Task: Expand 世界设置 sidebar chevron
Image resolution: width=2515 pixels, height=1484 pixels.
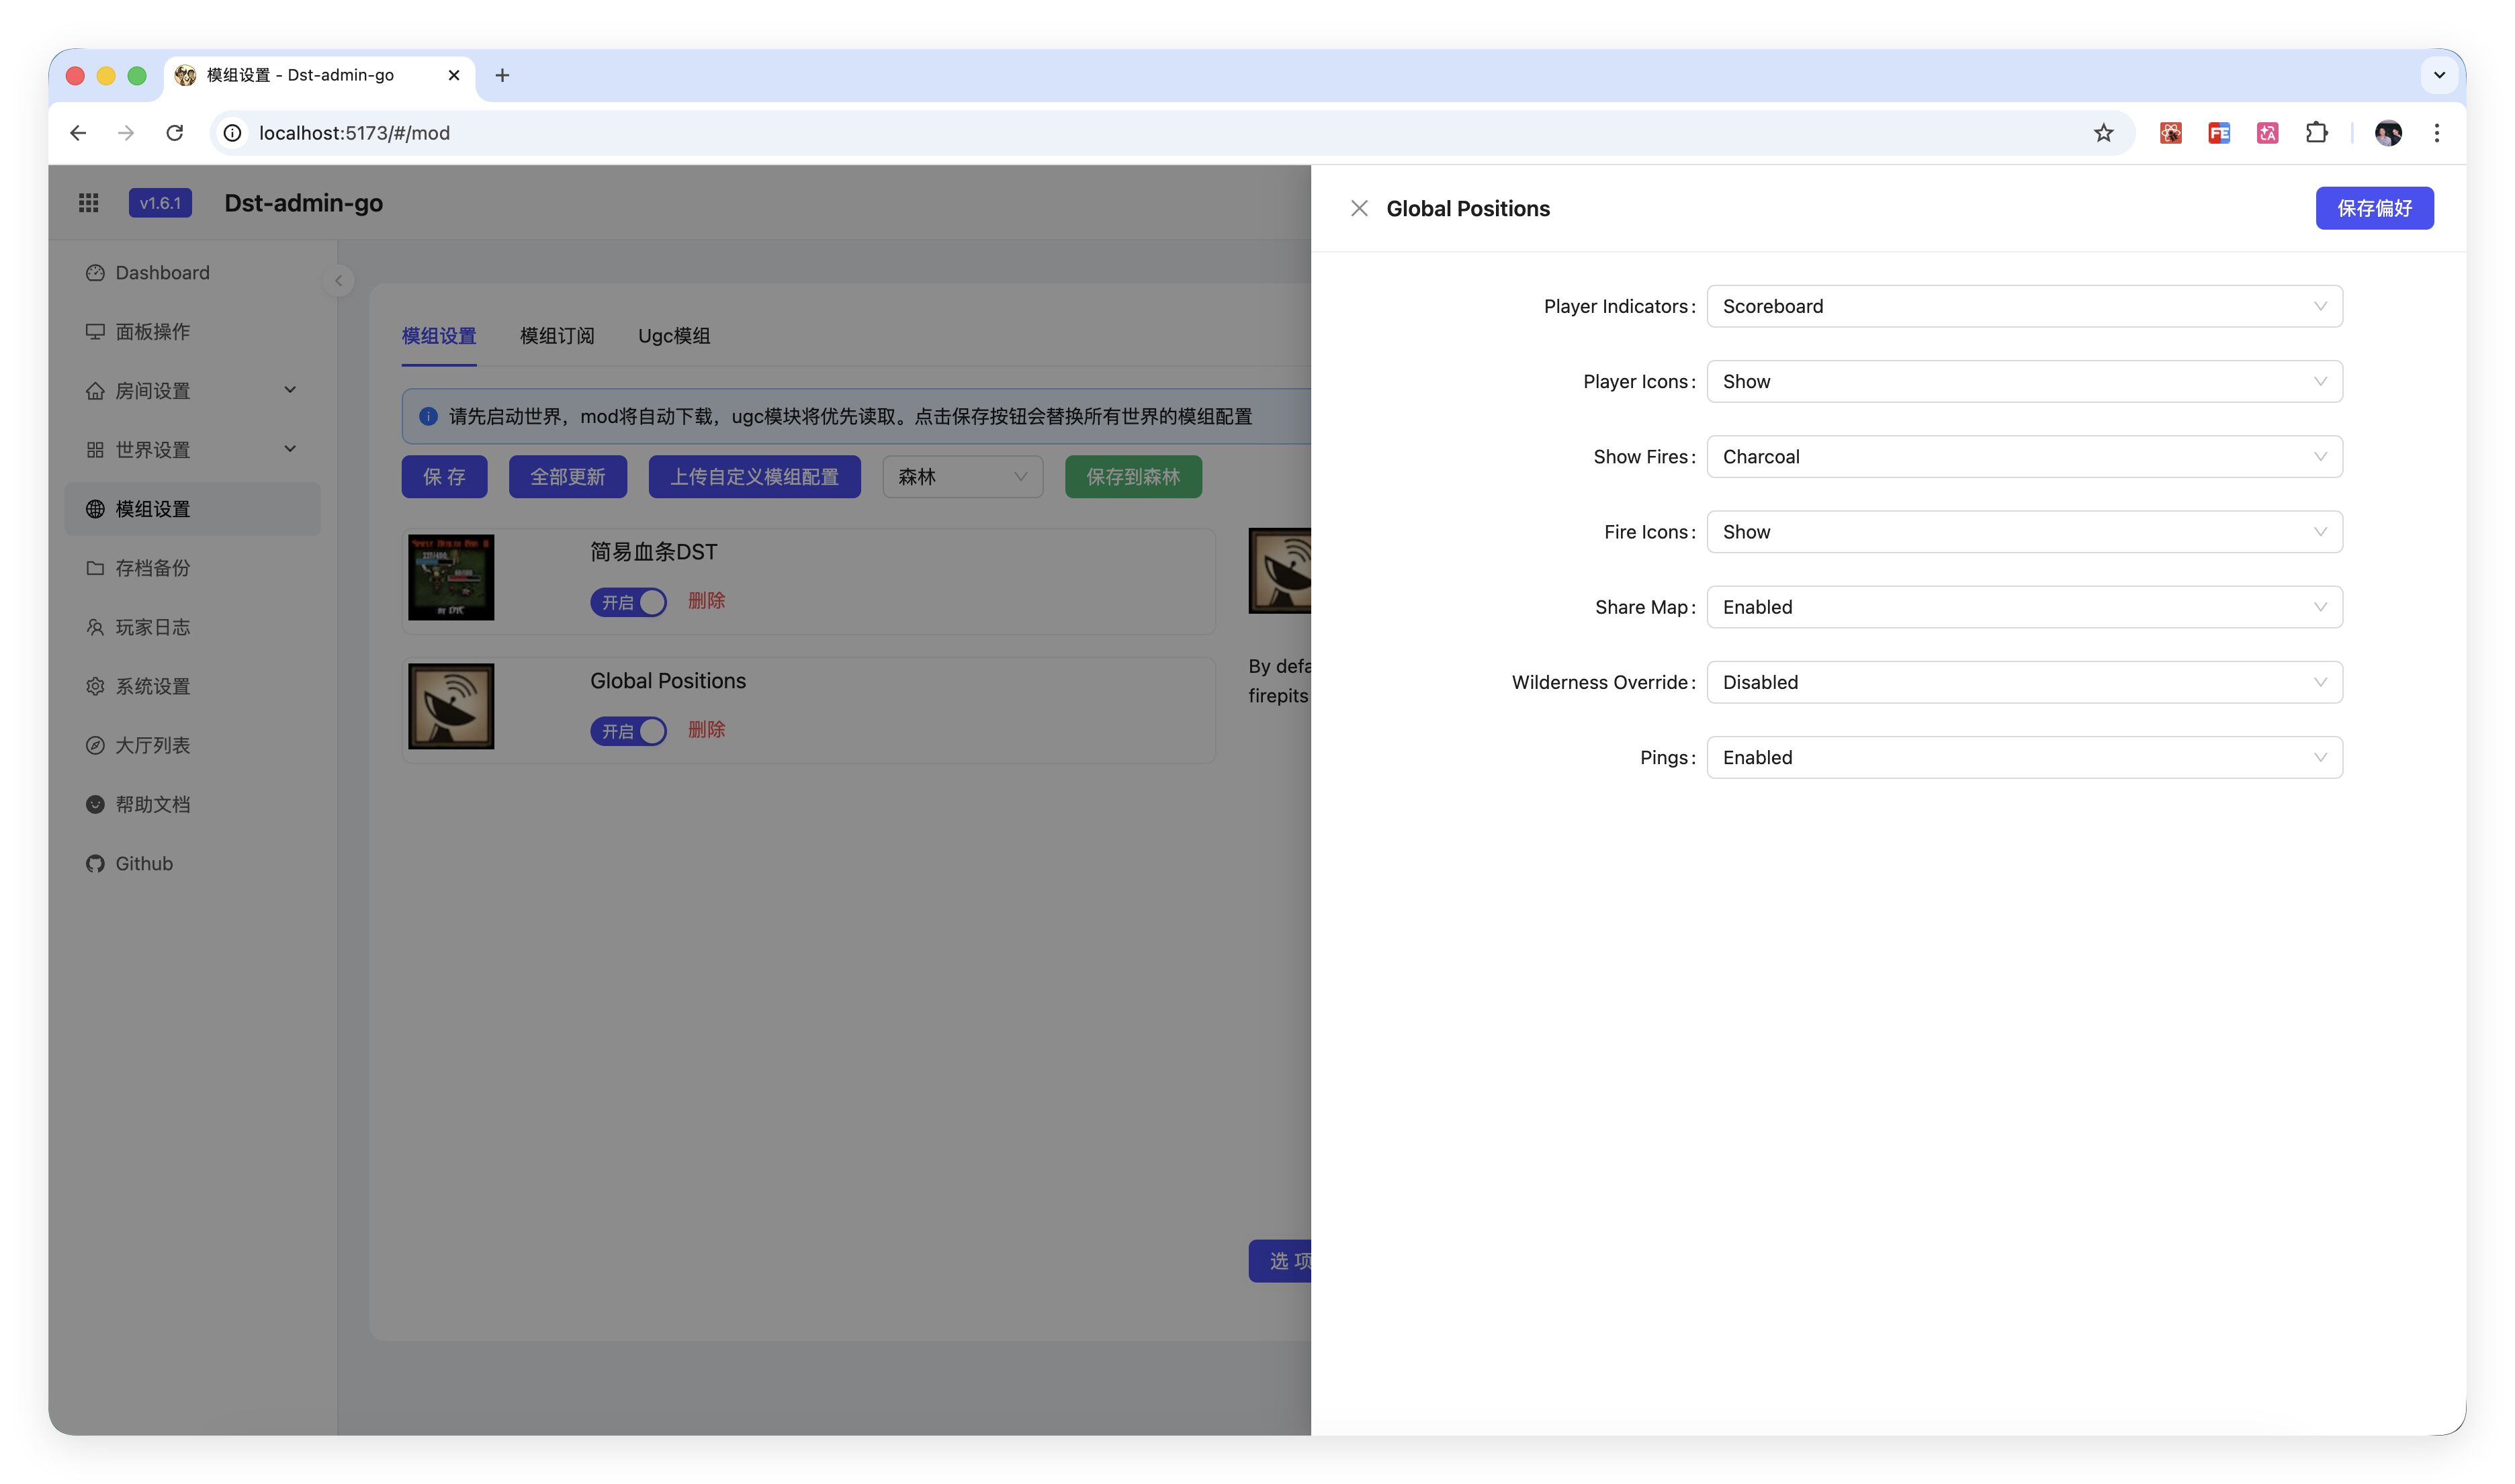Action: tap(290, 449)
